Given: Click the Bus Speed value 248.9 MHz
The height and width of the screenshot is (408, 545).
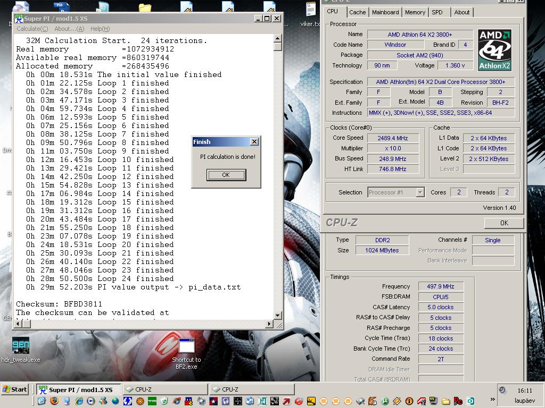Looking at the screenshot, I should tap(393, 158).
